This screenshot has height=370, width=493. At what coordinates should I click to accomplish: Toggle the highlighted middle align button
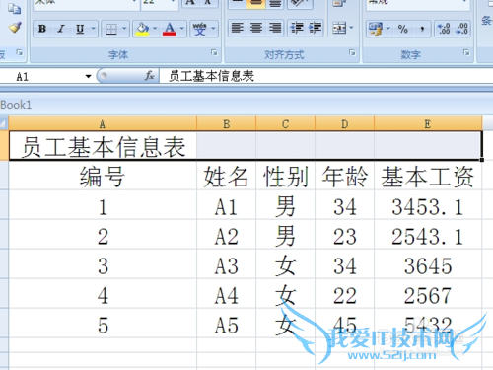[x=256, y=3]
